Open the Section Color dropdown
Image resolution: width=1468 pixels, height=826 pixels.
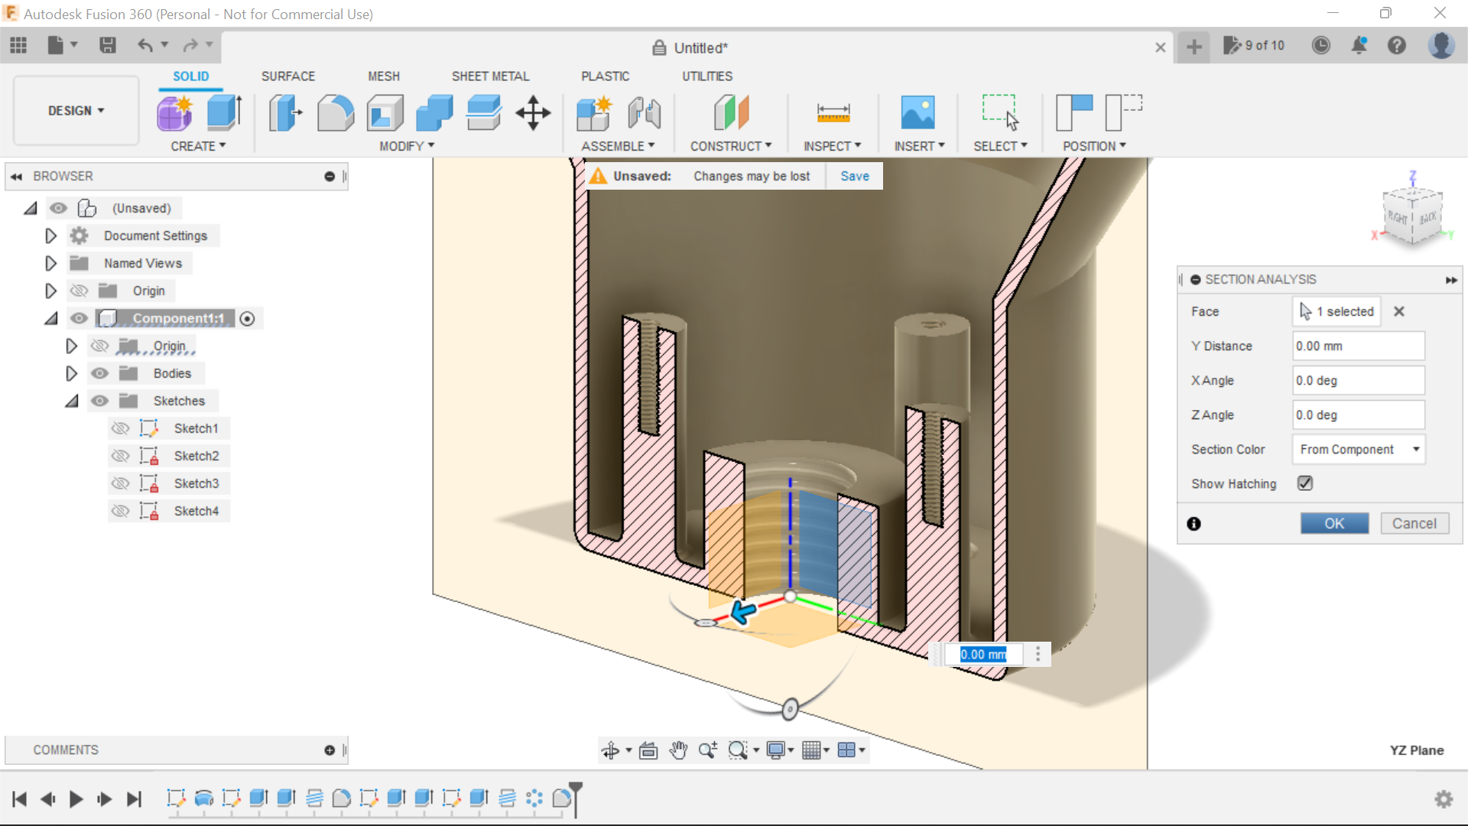tap(1359, 449)
